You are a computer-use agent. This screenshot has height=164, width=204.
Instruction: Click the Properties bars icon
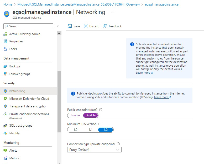5,41
